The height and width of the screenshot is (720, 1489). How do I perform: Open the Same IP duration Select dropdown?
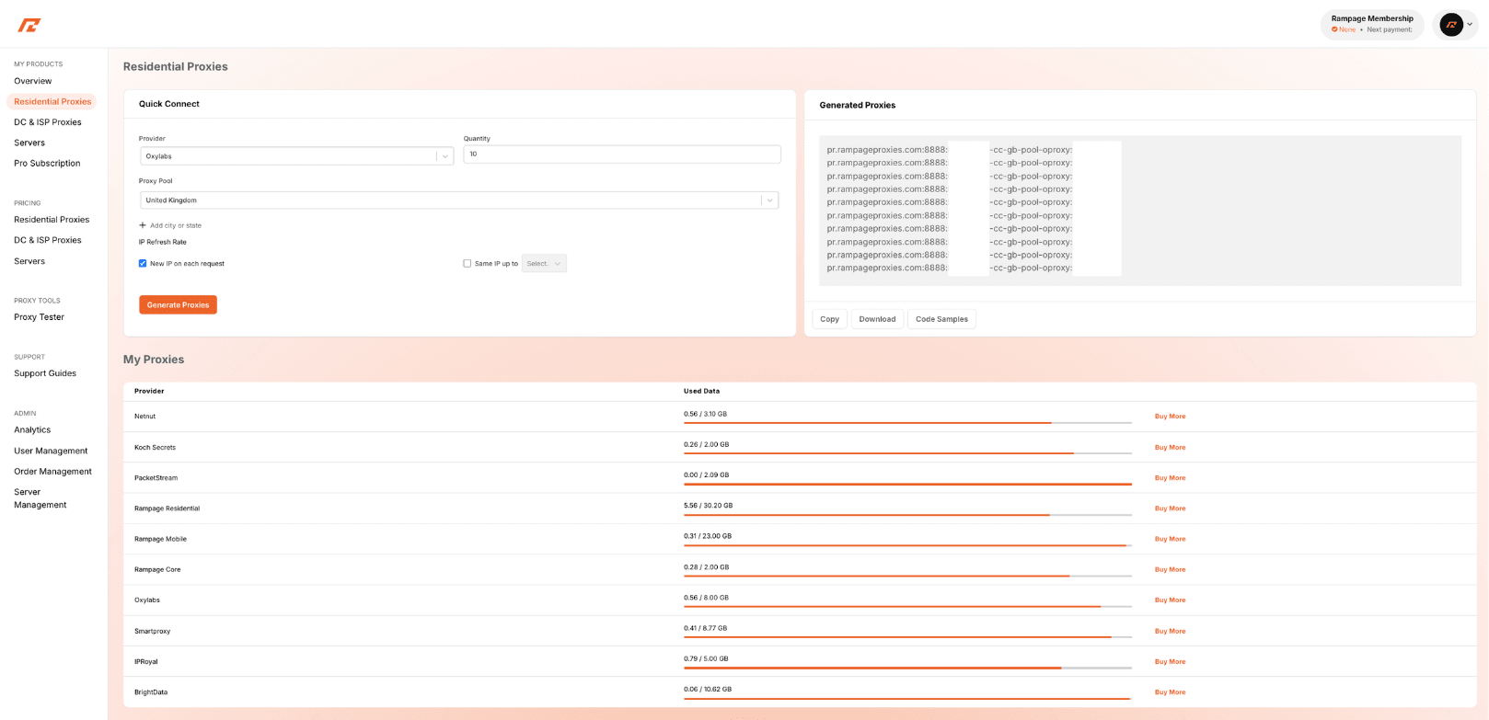[x=544, y=264]
